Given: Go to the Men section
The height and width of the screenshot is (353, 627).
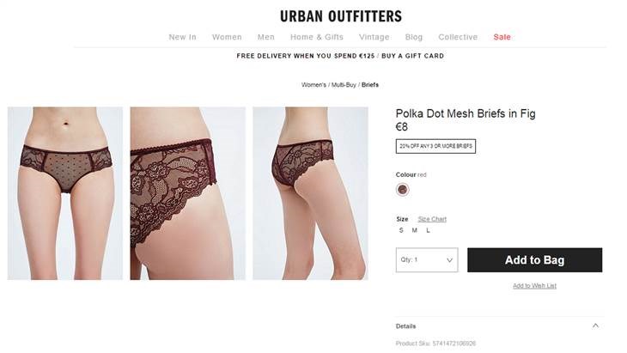Looking at the screenshot, I should [266, 37].
